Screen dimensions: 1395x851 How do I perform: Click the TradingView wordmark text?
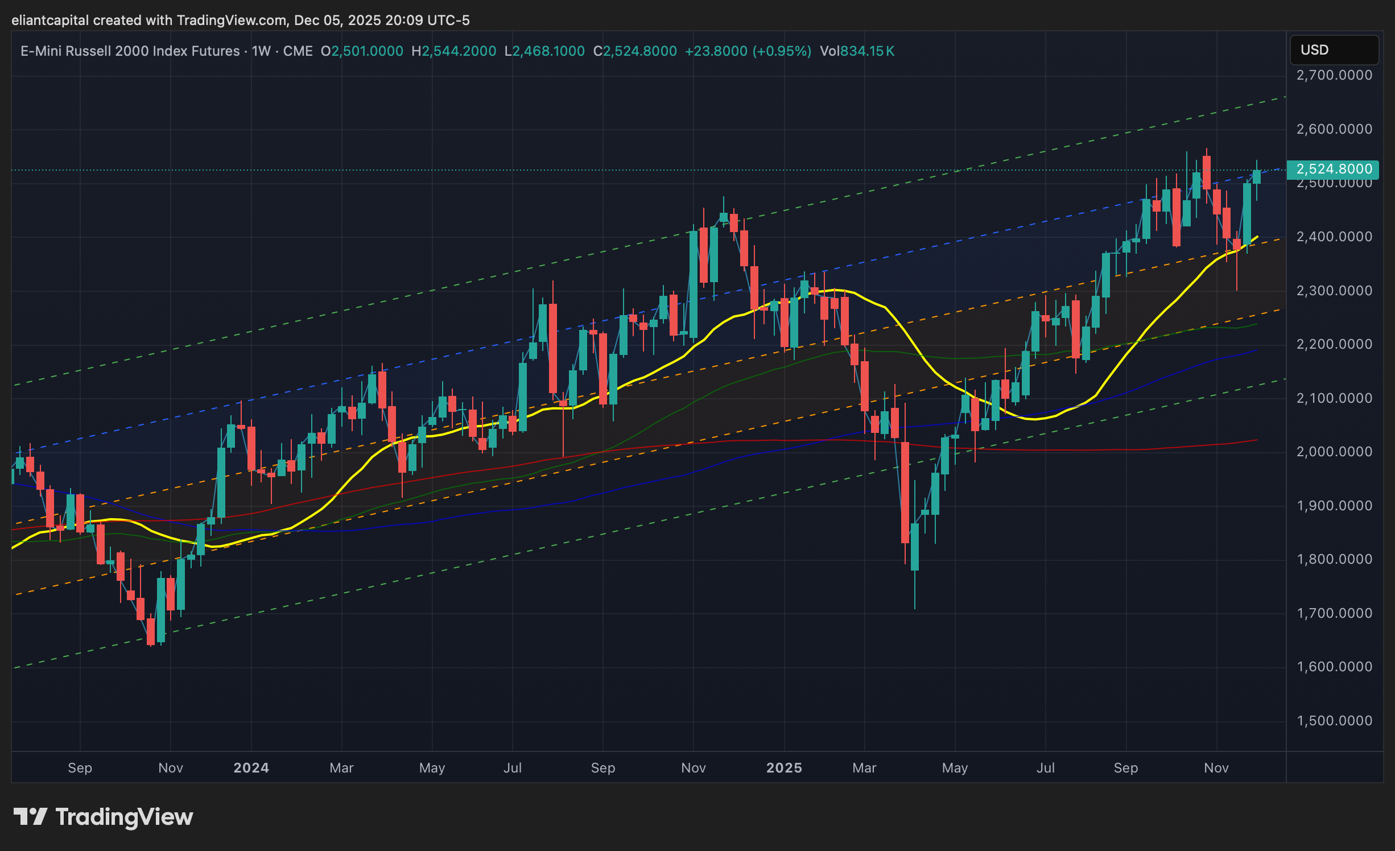click(124, 817)
